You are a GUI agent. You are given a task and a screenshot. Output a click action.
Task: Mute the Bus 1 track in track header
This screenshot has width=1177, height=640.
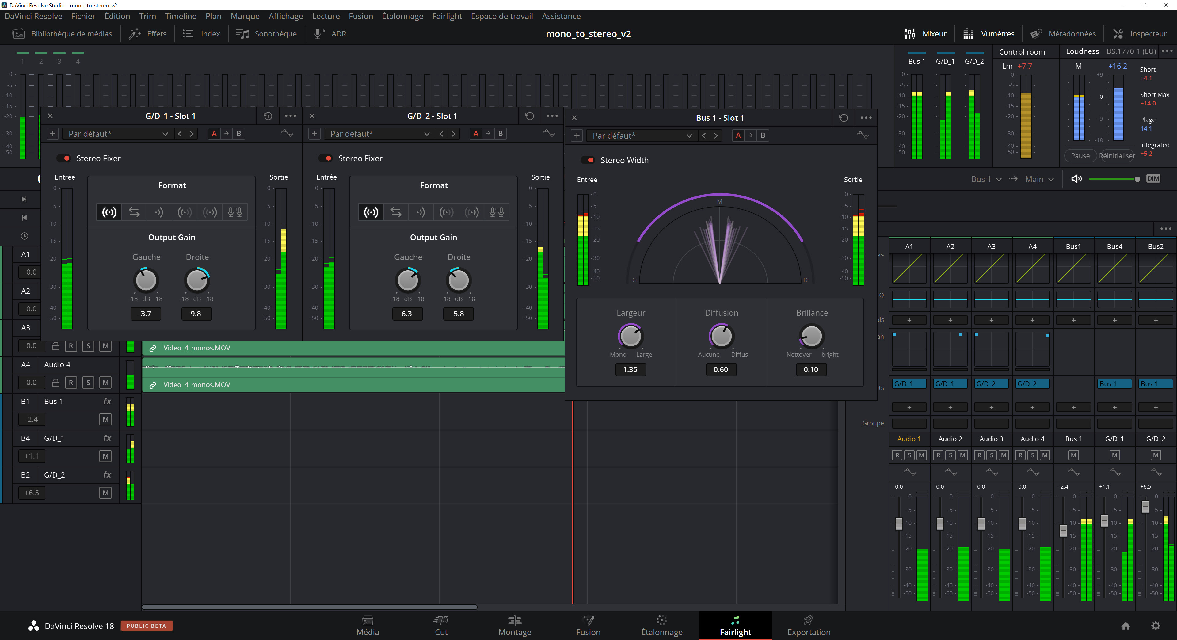point(105,419)
